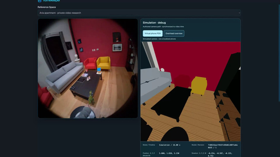Click the real apartment video view
280x157 pixels.
click(x=88, y=68)
